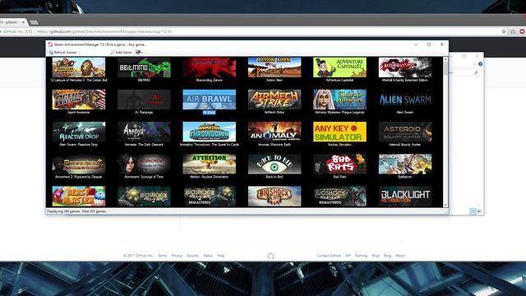Bookmark this page with the star icon
The height and width of the screenshot is (296, 526).
504,31
